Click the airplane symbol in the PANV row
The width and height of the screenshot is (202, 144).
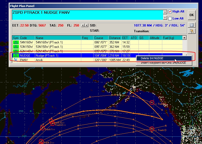point(16,60)
